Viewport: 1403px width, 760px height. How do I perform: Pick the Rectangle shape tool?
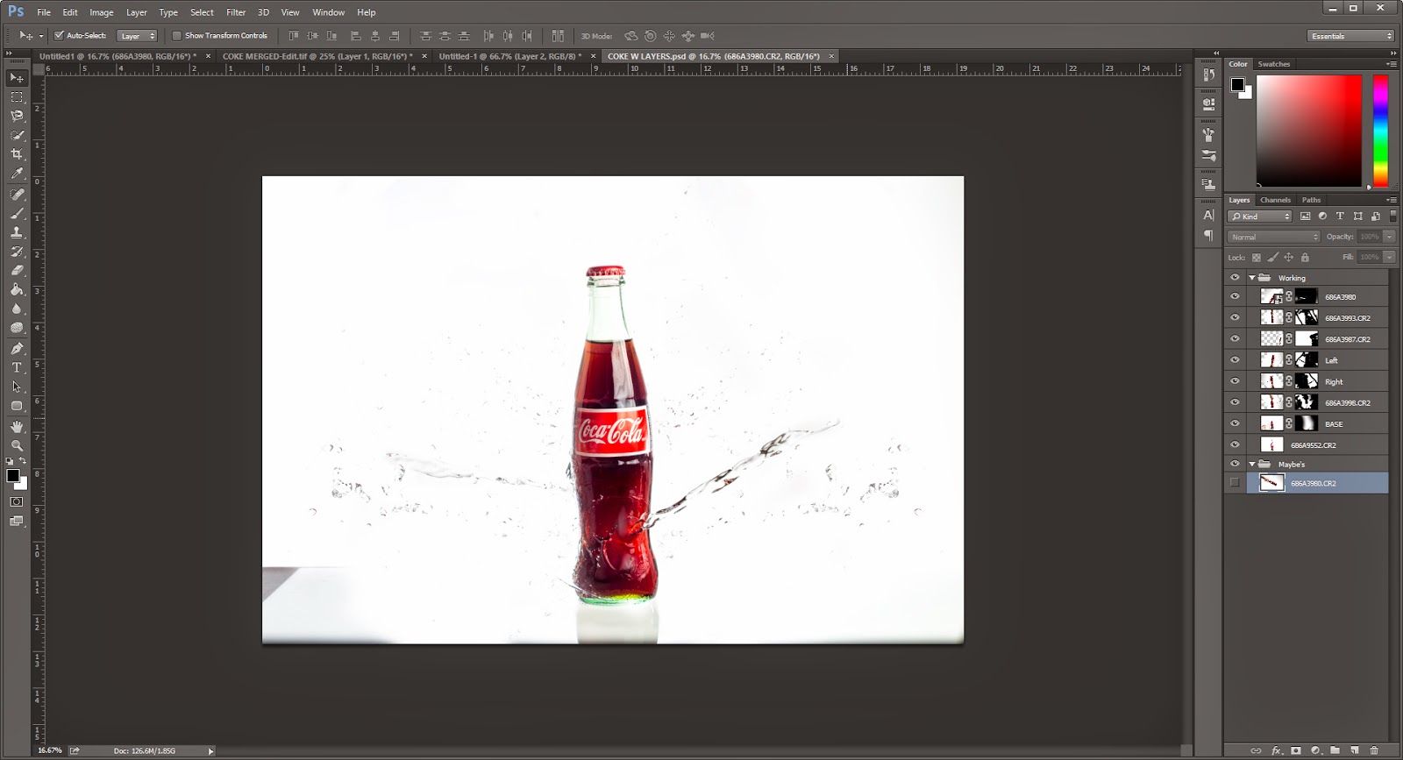(x=17, y=406)
